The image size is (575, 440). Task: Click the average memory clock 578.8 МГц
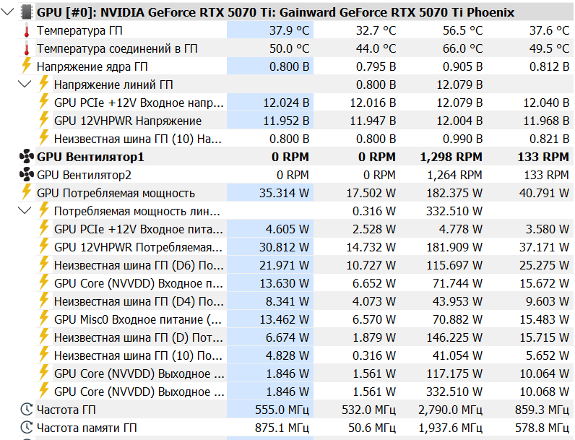click(542, 428)
